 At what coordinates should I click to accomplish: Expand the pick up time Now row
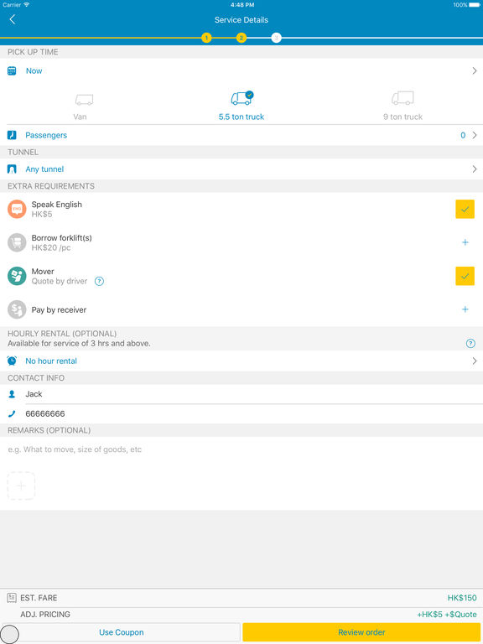241,70
